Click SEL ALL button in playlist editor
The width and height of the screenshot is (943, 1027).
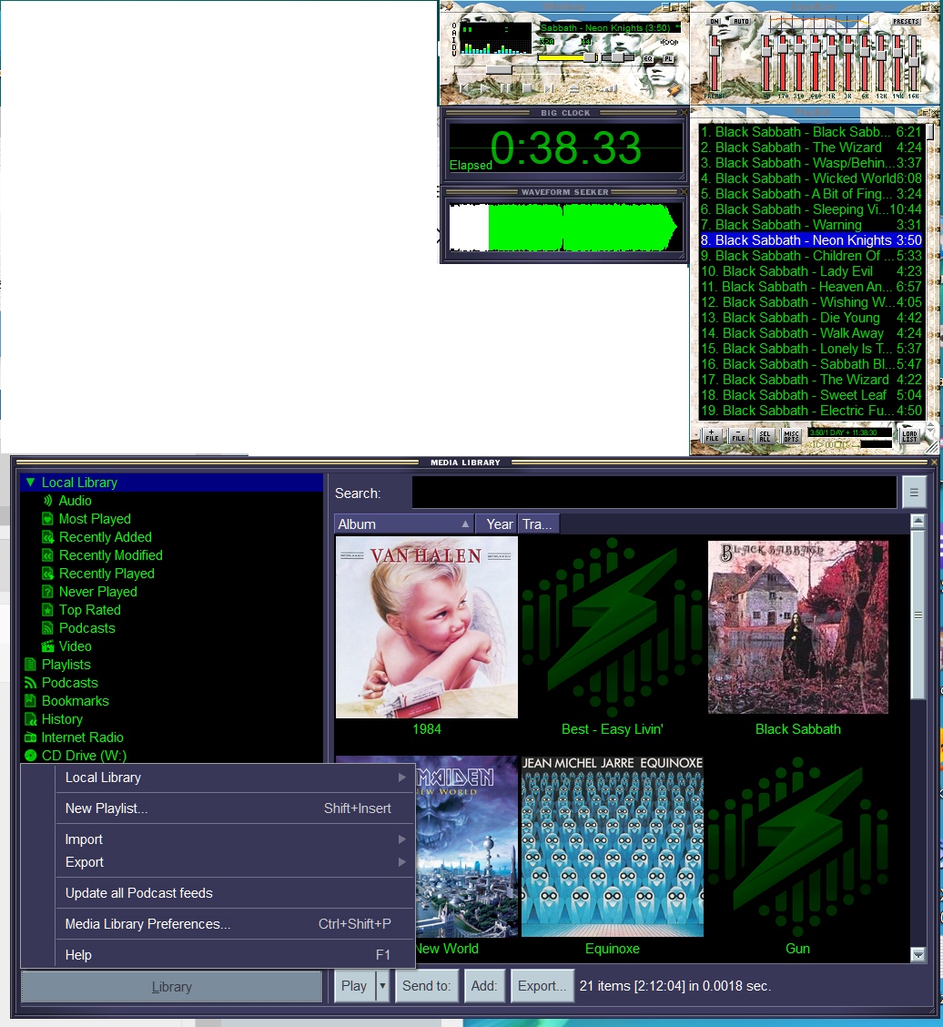(765, 435)
